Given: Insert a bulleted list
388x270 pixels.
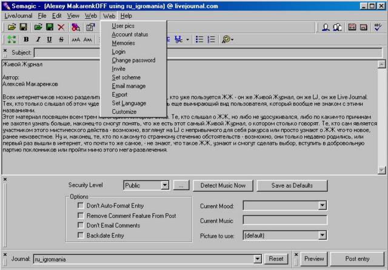Looking at the screenshot, I should [x=199, y=39].
